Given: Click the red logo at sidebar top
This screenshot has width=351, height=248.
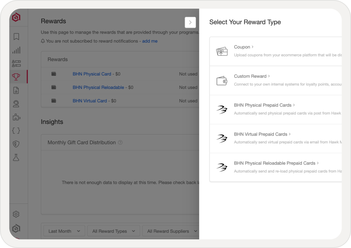Looking at the screenshot, I should pyautogui.click(x=16, y=17).
